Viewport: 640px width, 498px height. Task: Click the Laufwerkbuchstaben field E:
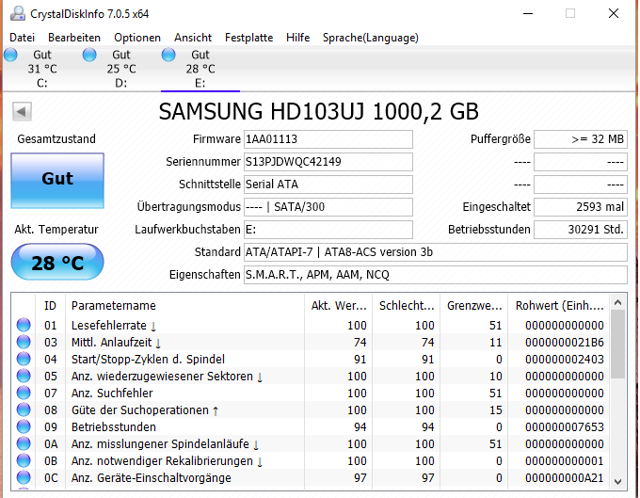click(x=328, y=230)
